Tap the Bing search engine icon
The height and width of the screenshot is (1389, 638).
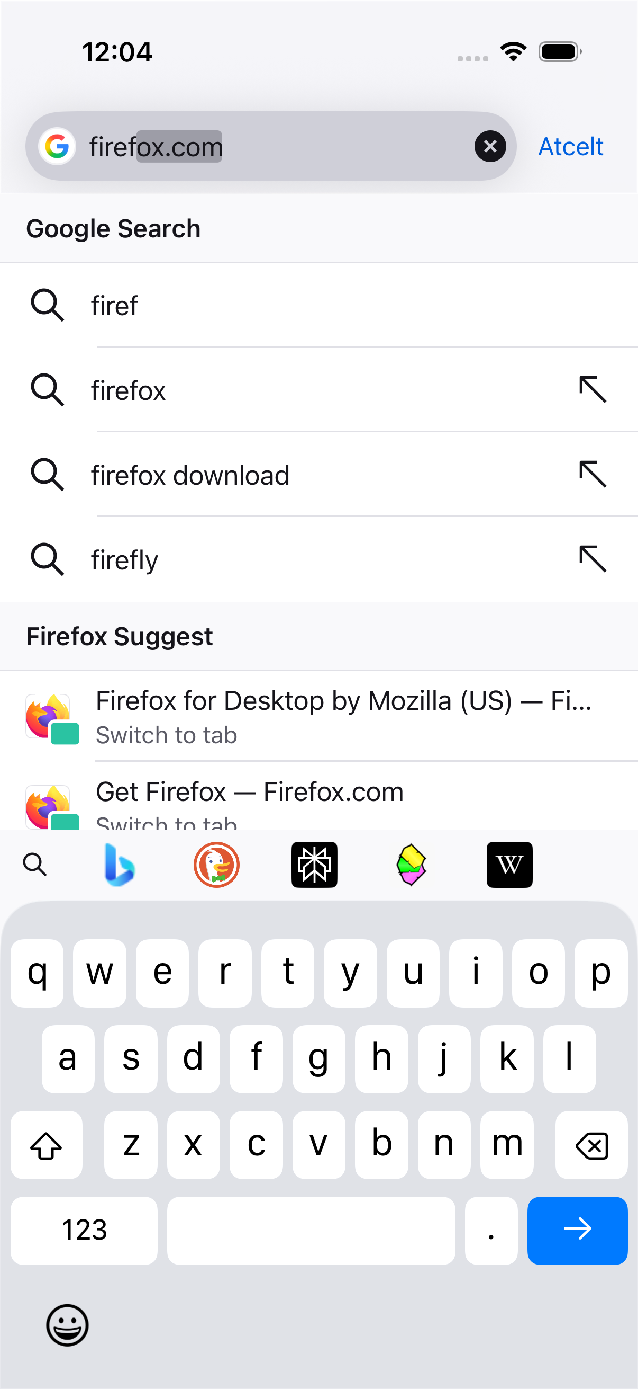[x=119, y=865]
